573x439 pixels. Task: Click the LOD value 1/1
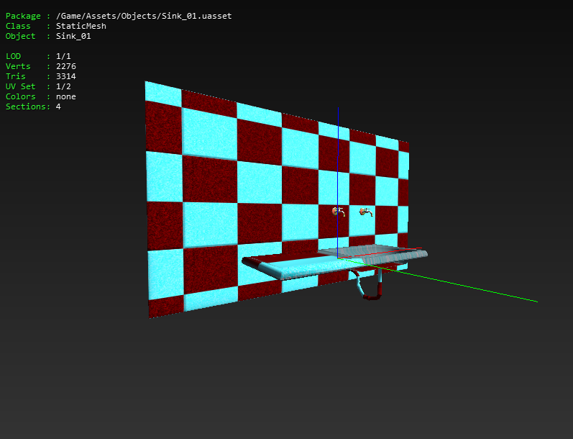point(63,56)
